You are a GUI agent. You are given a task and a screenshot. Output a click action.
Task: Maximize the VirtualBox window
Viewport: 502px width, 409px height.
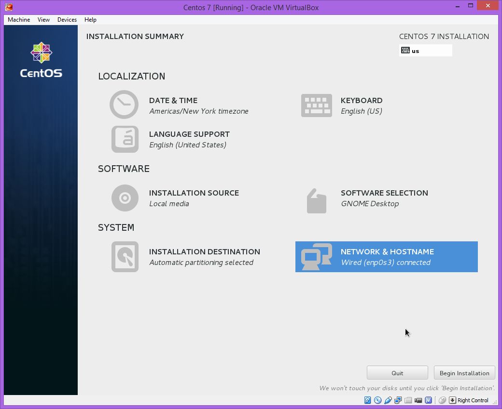pyautogui.click(x=471, y=5)
